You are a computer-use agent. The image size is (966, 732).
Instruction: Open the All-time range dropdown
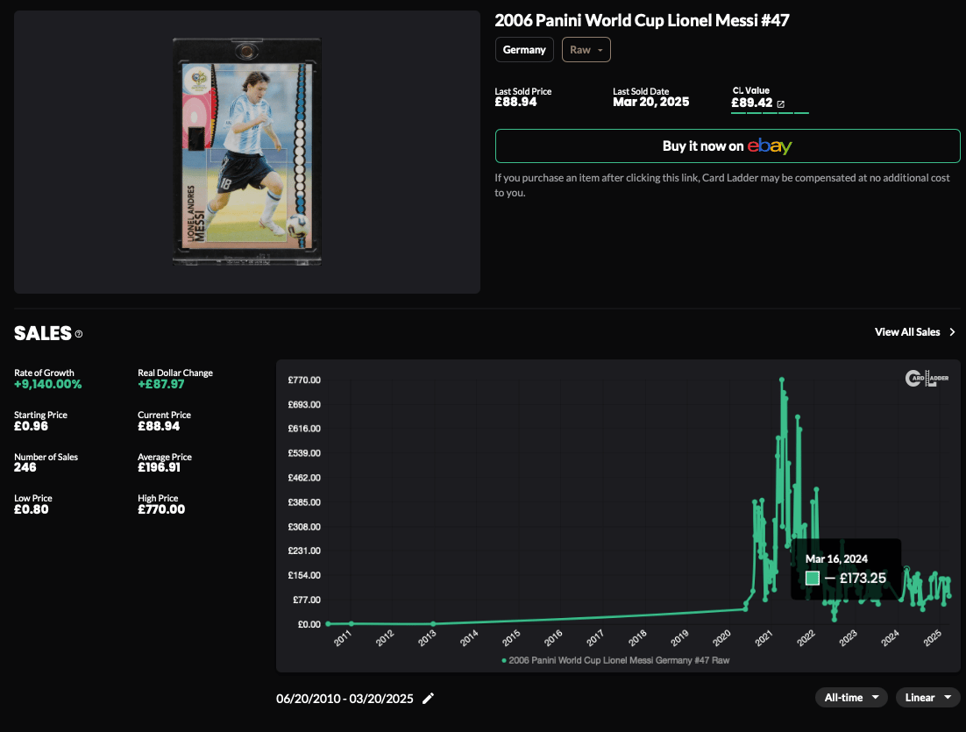[851, 698]
